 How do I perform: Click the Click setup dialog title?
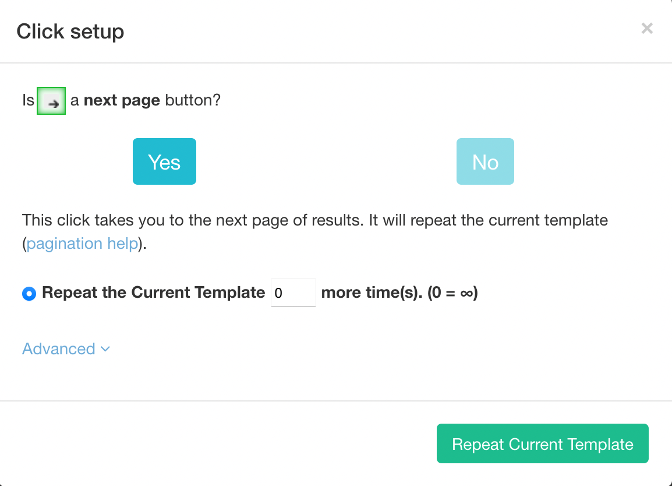(70, 31)
